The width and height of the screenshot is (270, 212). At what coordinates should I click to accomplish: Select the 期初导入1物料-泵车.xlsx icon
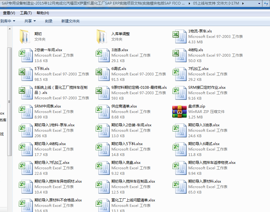coord(26,131)
